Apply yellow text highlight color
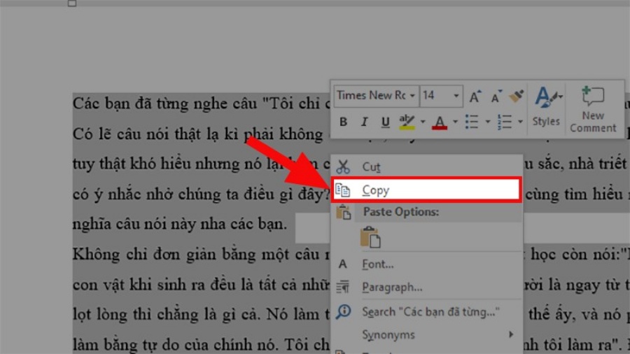630x354 pixels. pos(407,122)
